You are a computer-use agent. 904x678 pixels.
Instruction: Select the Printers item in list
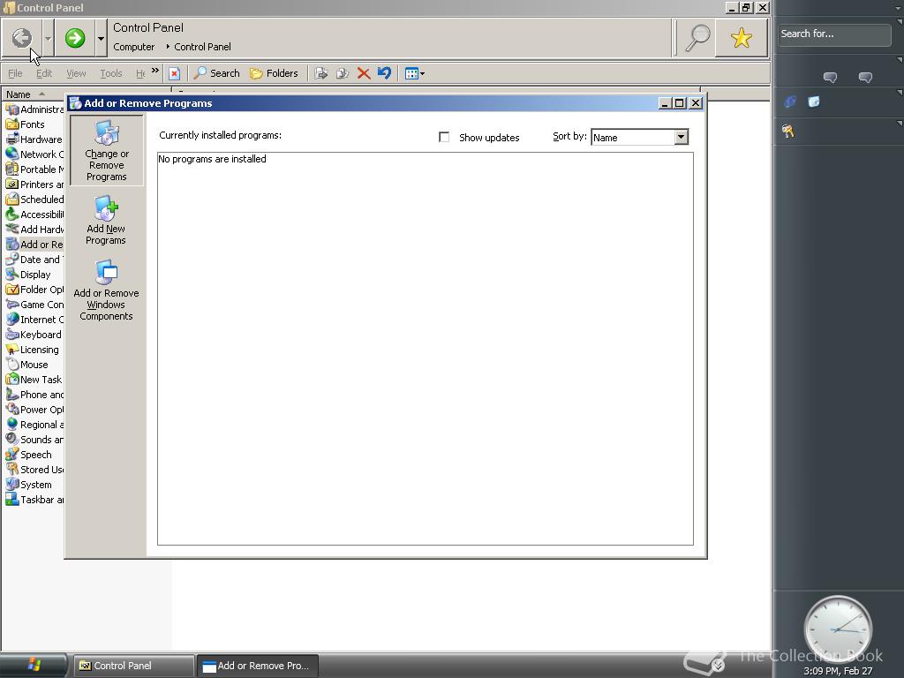pyautogui.click(x=34, y=185)
